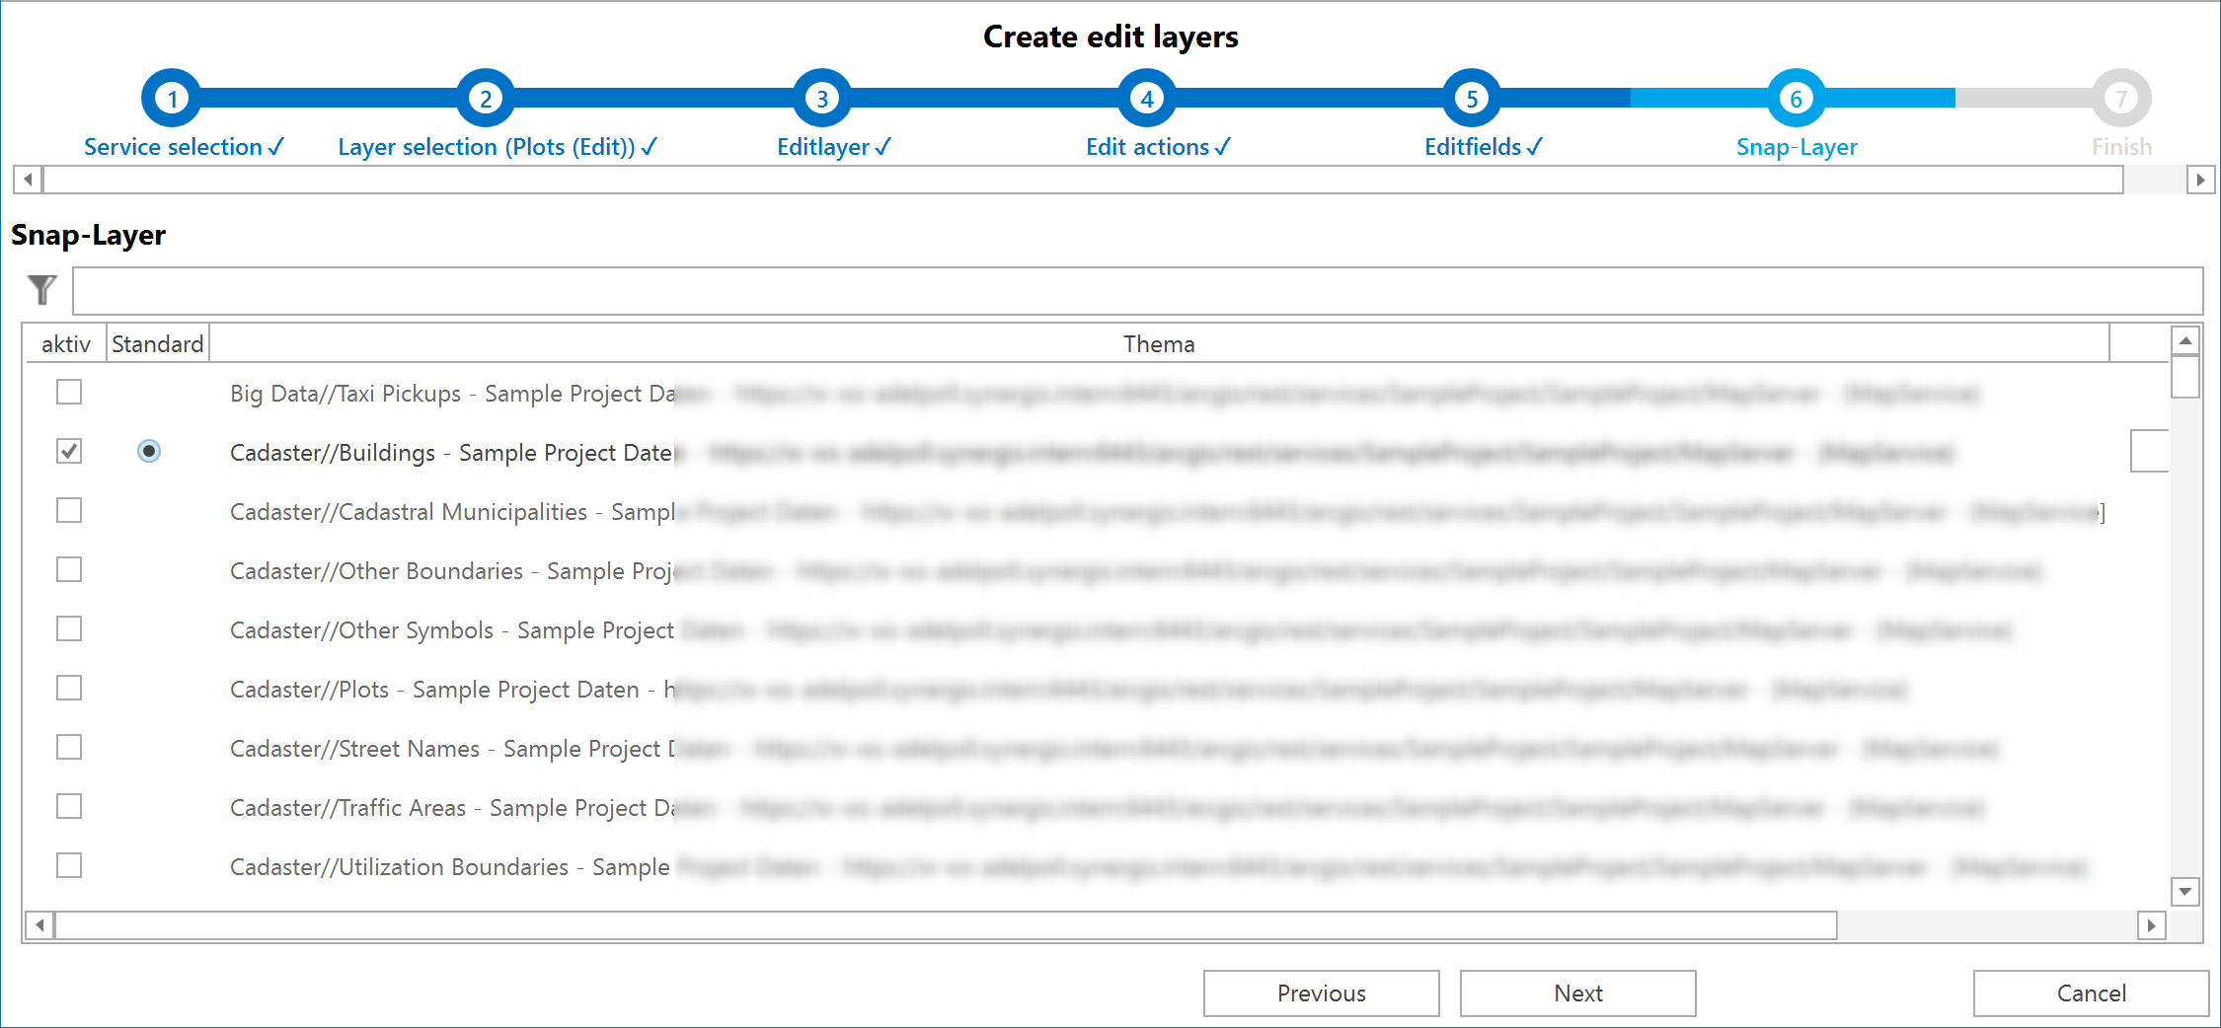2221x1028 pixels.
Task: Click the Editfields step 5 icon
Action: (x=1472, y=98)
